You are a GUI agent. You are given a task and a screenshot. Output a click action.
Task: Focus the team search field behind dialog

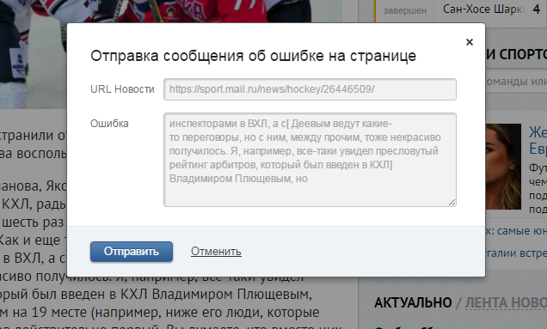pyautogui.click(x=516, y=82)
